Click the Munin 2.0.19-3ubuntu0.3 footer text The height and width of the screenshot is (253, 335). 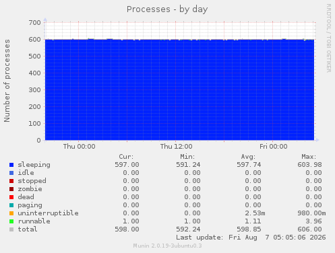click(167, 246)
